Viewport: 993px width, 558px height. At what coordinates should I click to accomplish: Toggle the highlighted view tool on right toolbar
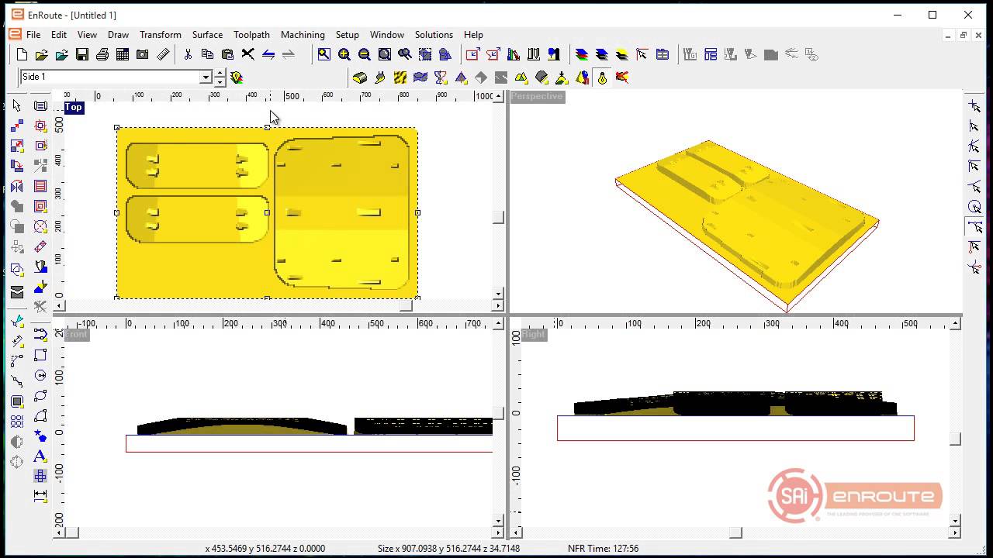pyautogui.click(x=974, y=226)
